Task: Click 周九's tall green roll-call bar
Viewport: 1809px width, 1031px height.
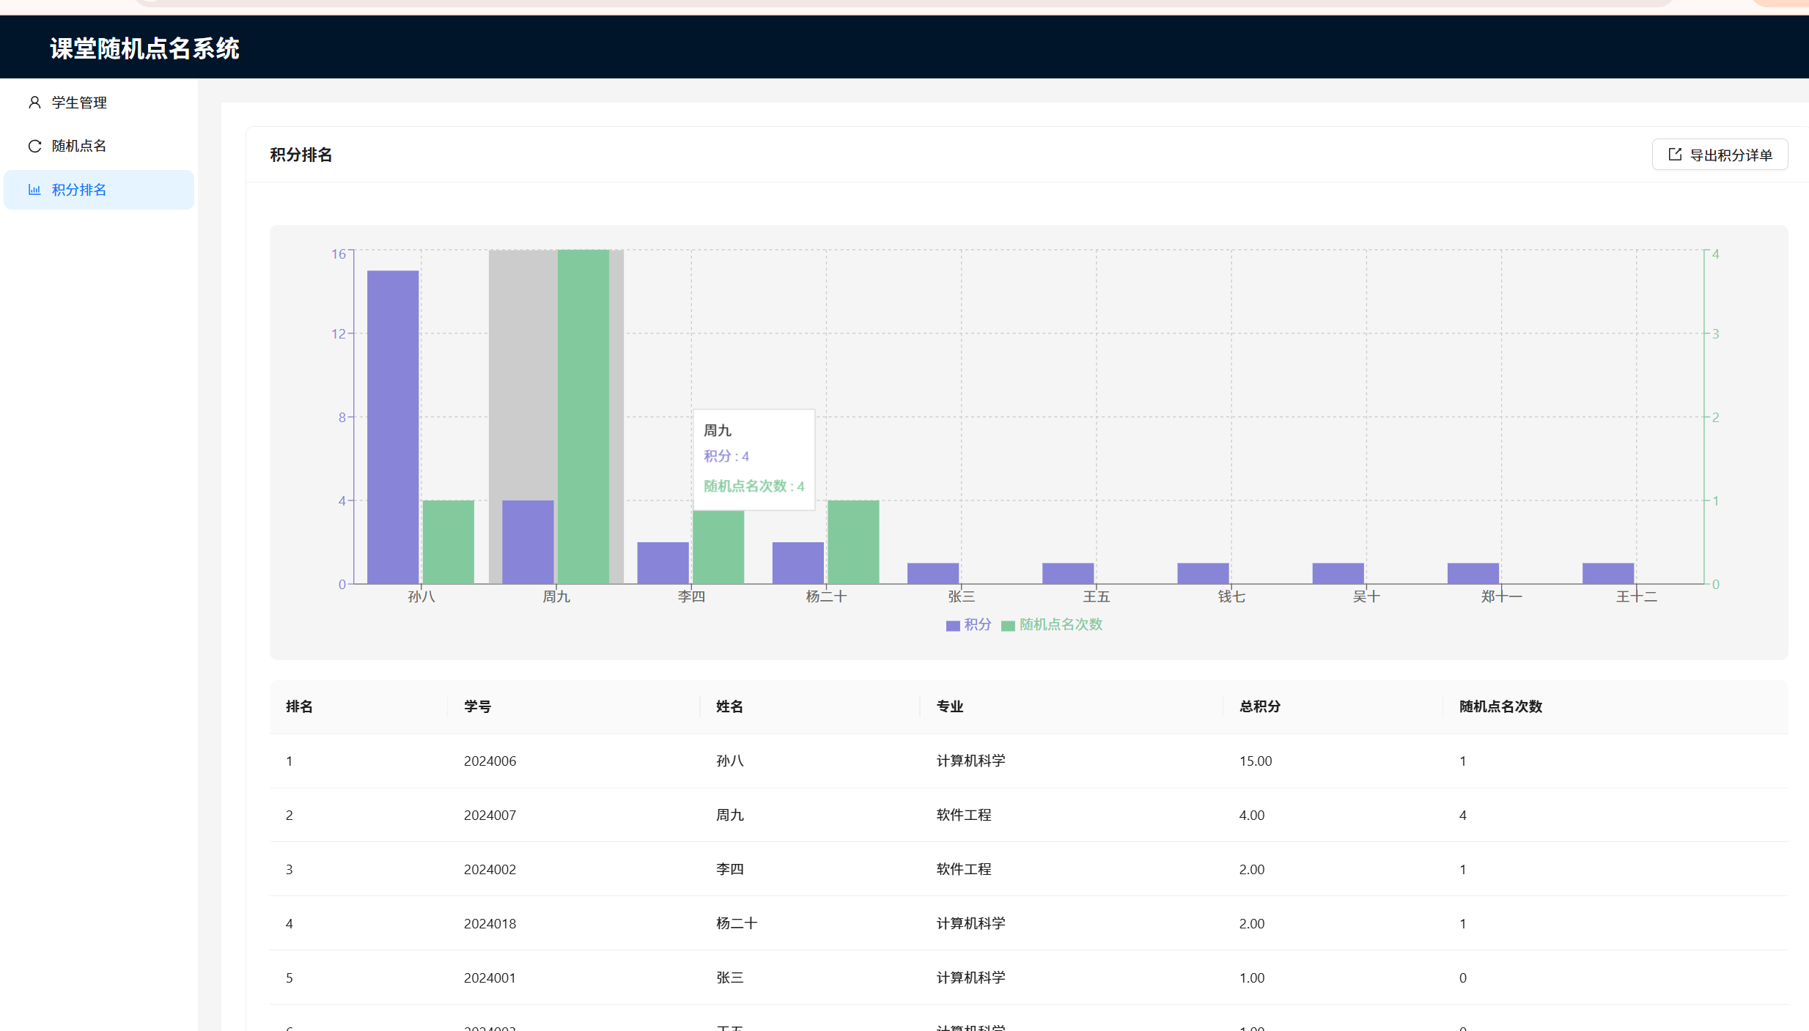Action: click(583, 416)
